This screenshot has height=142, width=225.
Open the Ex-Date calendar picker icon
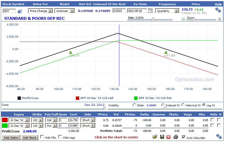click(x=150, y=11)
